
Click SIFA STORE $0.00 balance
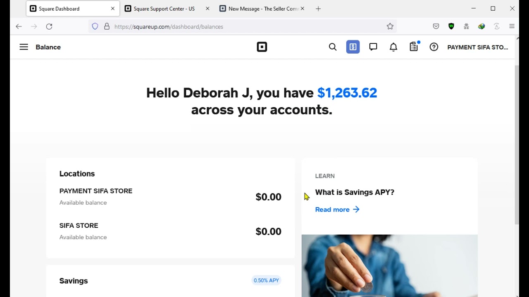tap(268, 231)
